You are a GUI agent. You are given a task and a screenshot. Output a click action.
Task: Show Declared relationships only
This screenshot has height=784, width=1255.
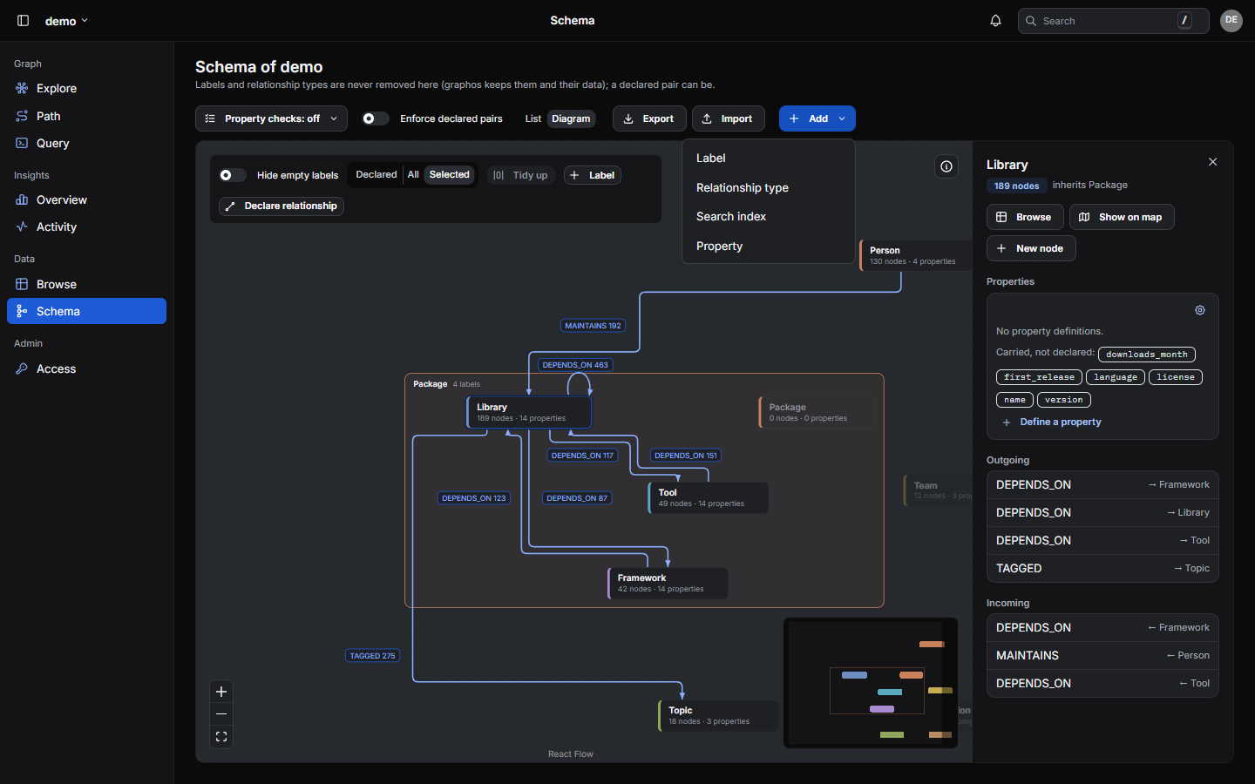(x=376, y=174)
